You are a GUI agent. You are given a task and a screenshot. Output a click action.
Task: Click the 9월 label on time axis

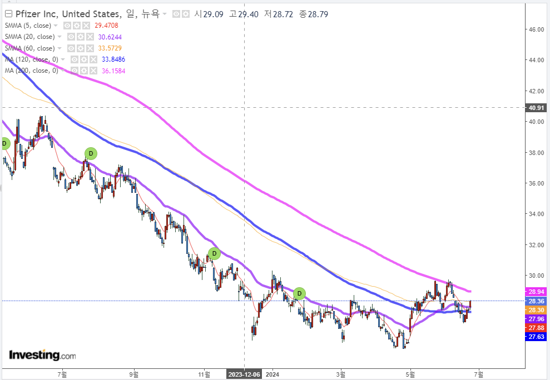click(x=133, y=374)
